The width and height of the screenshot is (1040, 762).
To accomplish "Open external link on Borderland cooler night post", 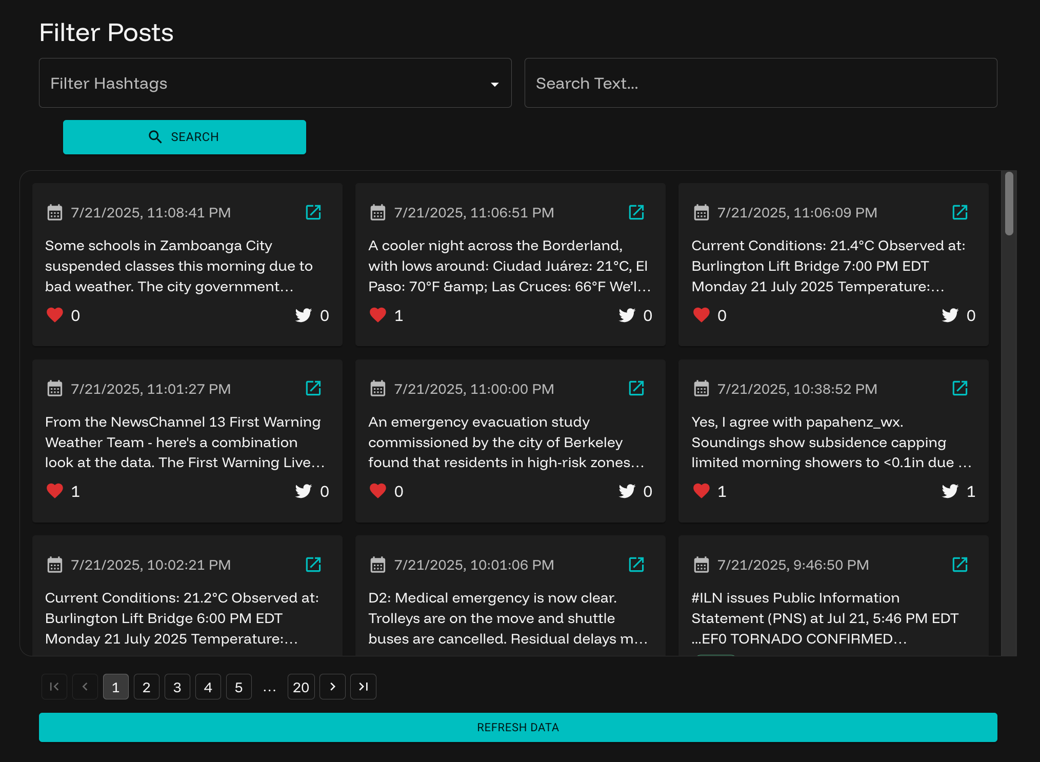I will [636, 212].
